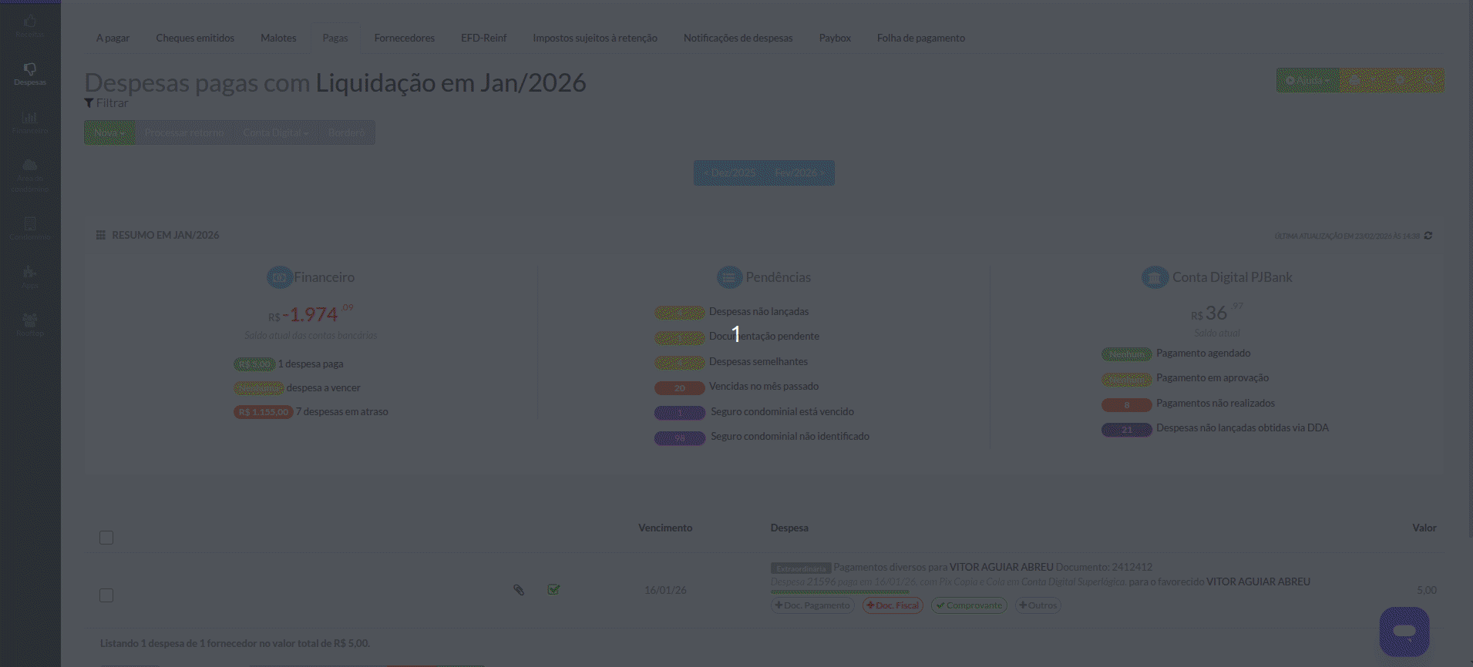Click the Outros tag
This screenshot has height=667, width=1473.
1038,605
